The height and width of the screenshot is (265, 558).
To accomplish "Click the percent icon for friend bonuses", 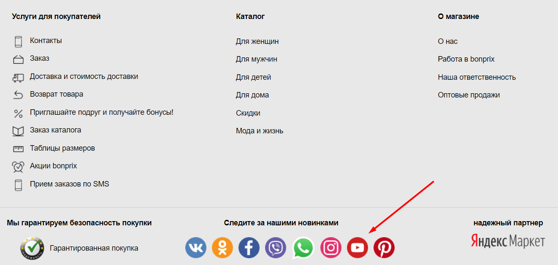I will click(x=18, y=114).
